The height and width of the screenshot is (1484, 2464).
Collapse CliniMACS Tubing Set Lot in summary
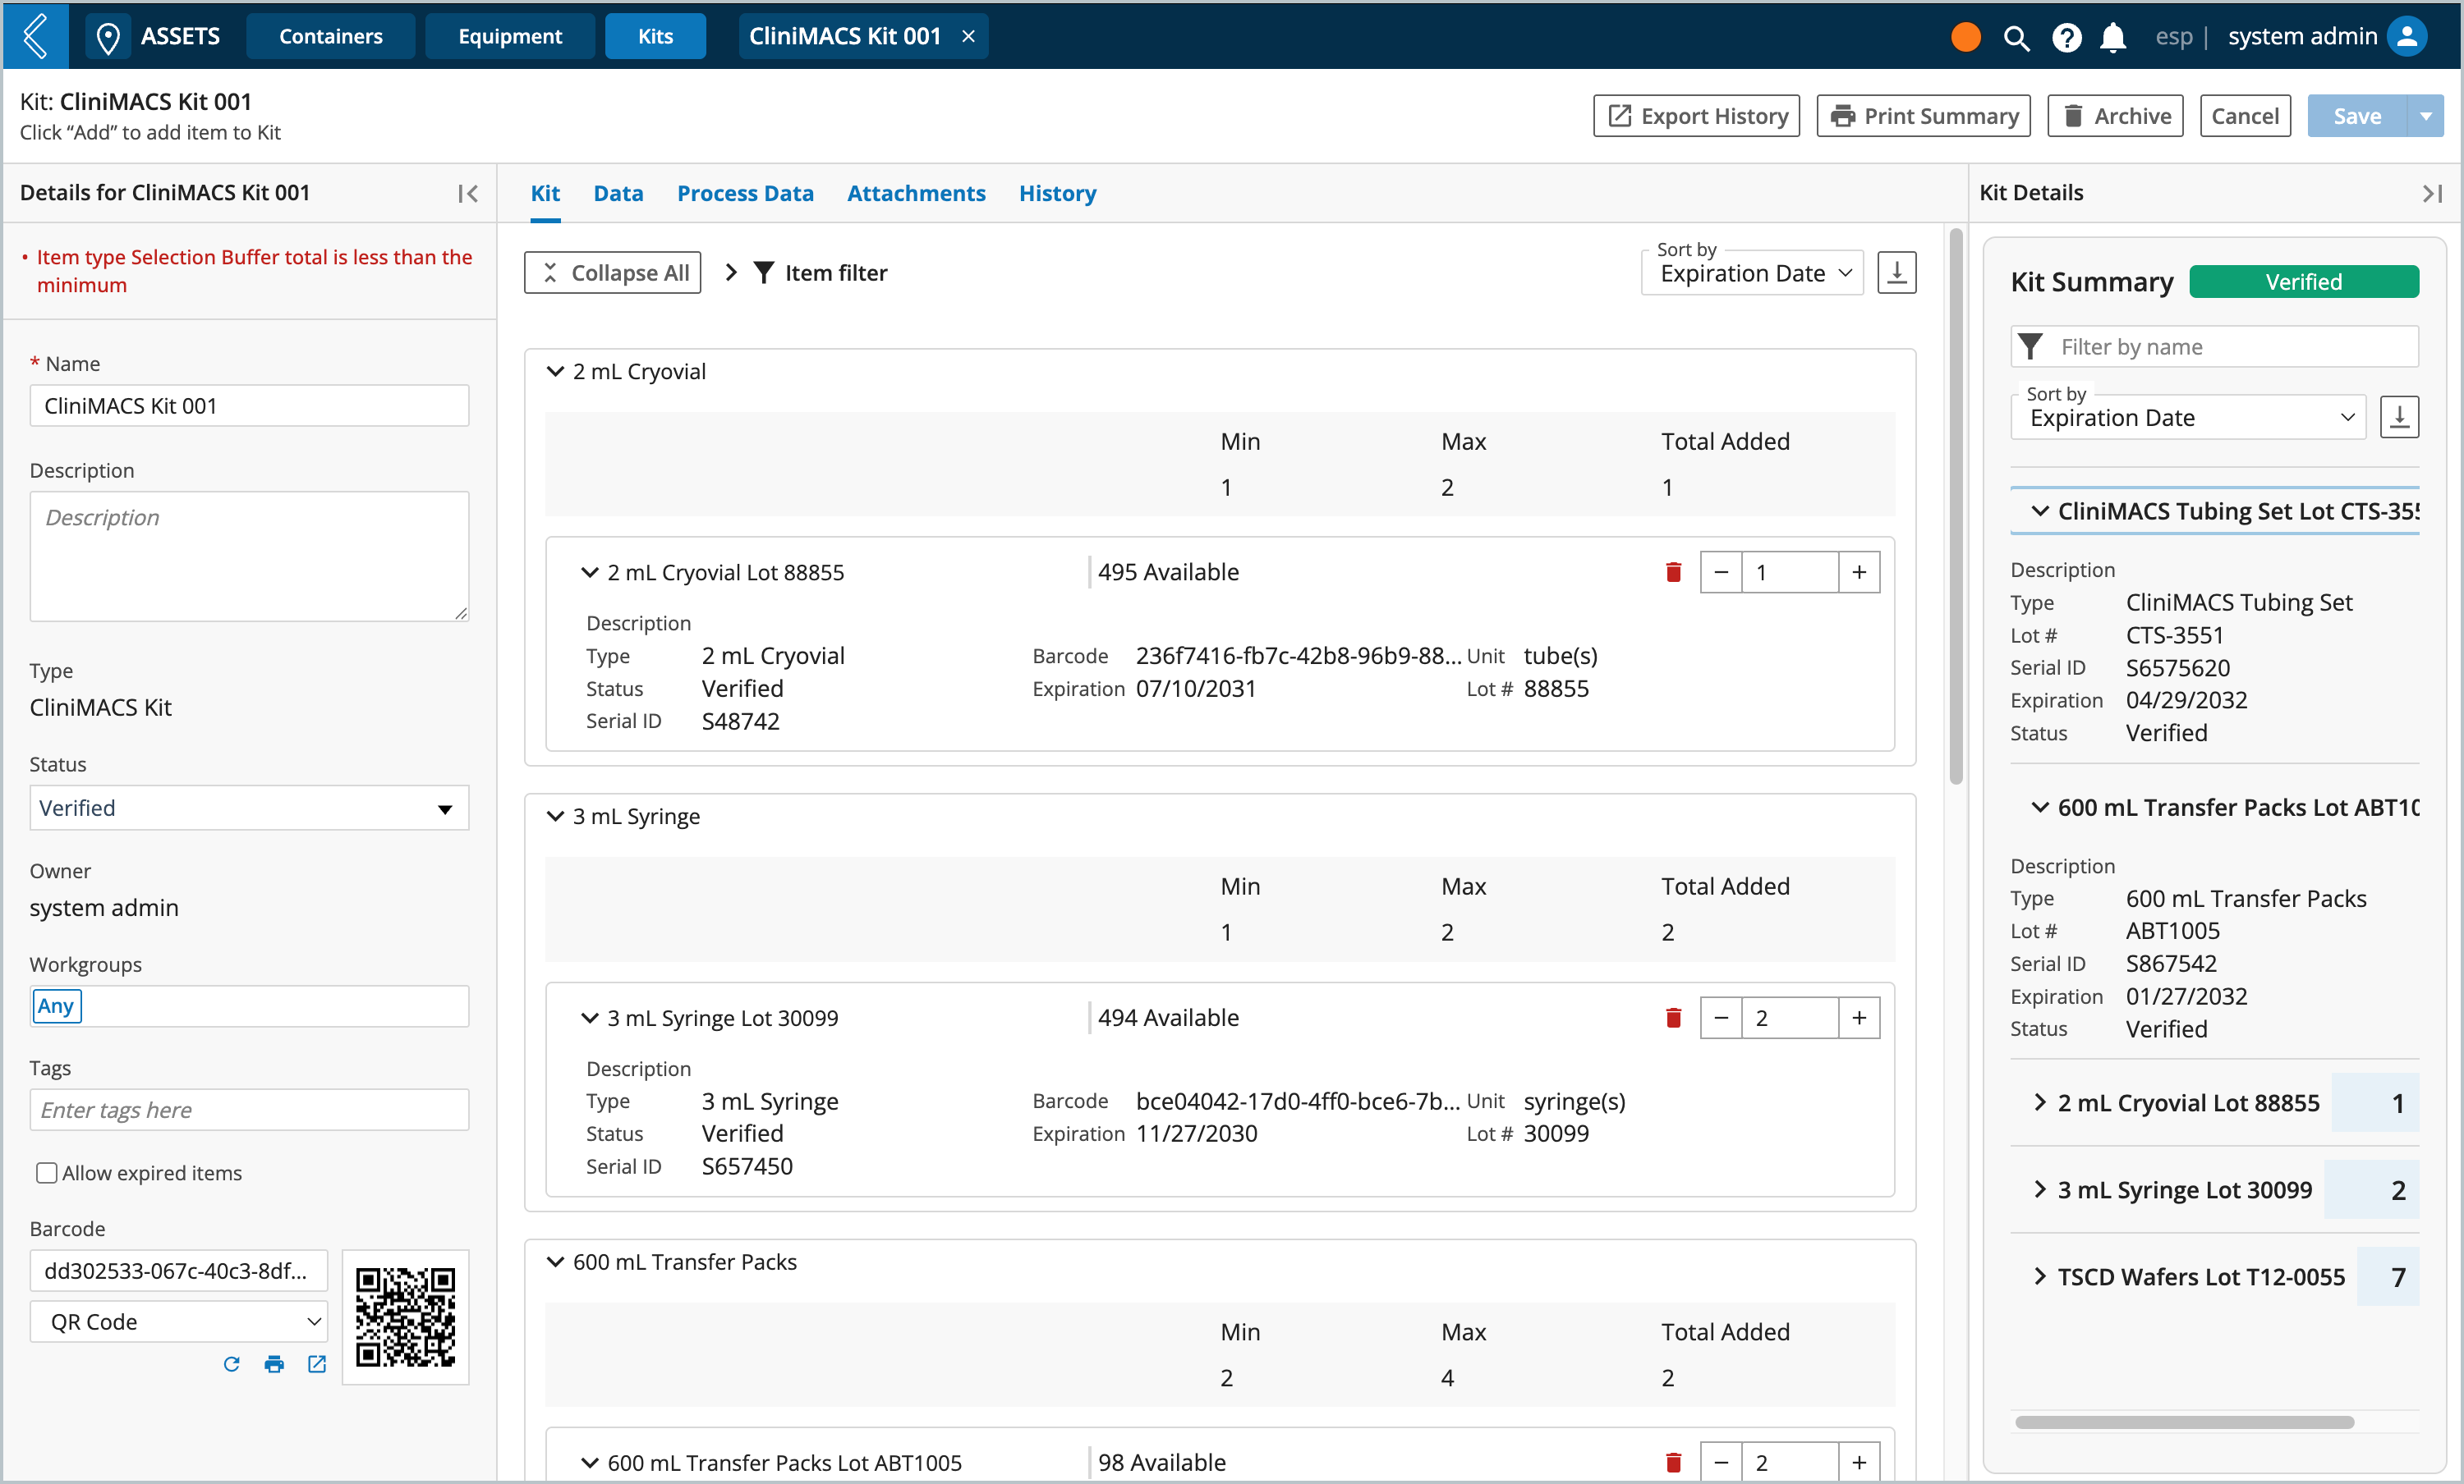click(2040, 511)
